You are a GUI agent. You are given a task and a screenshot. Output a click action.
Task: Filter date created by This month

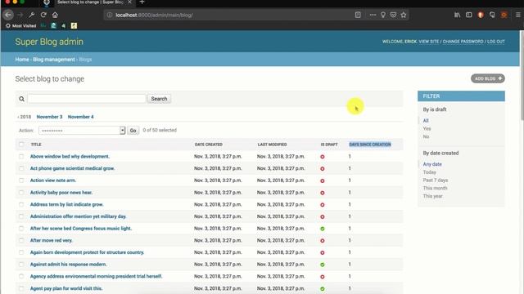coord(435,188)
